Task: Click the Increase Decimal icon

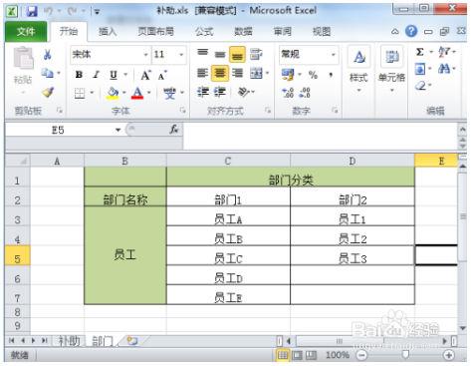Action: coord(288,93)
